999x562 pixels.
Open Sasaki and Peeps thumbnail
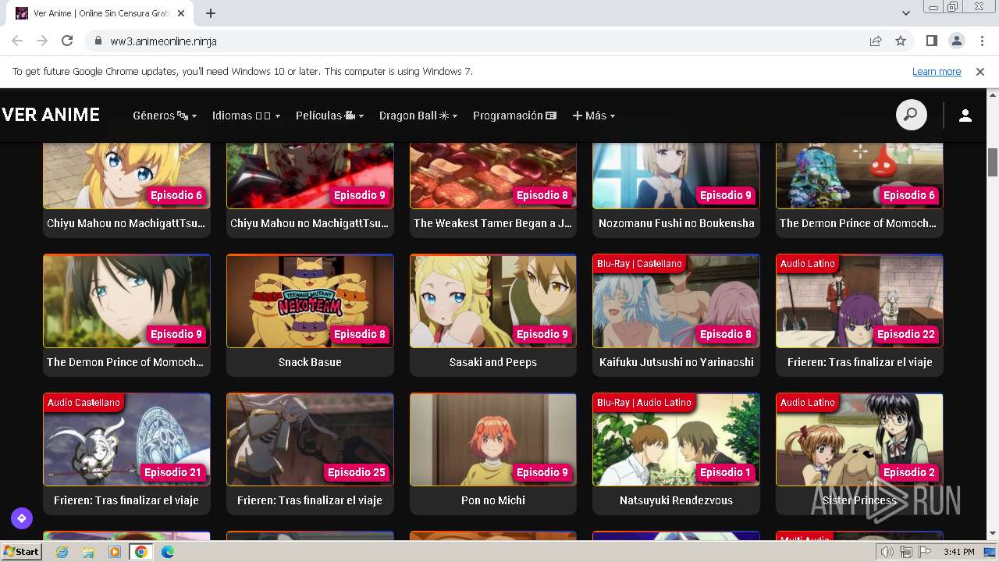[x=493, y=301]
